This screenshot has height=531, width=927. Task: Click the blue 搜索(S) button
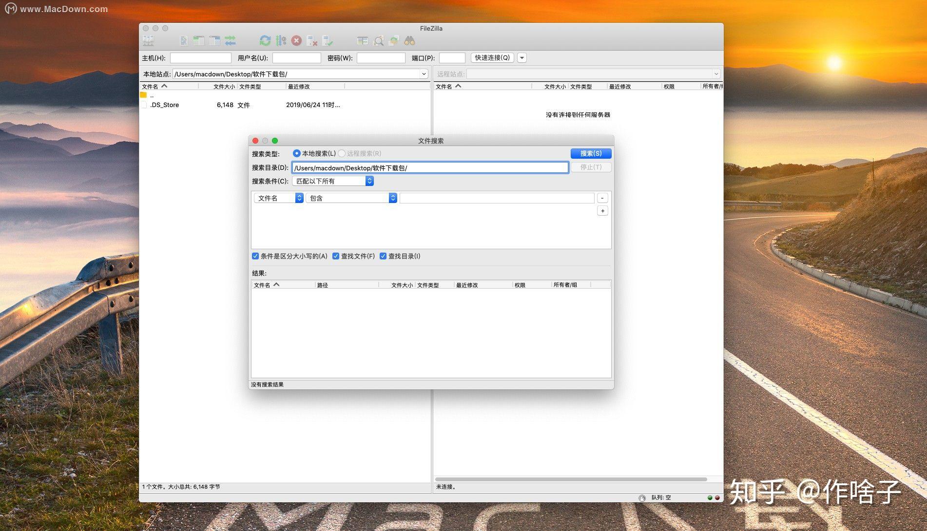click(591, 153)
